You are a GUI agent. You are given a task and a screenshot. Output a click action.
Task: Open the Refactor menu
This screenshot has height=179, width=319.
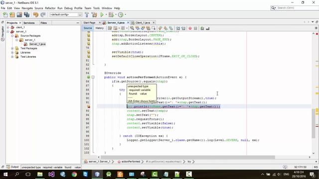coord(50,8)
